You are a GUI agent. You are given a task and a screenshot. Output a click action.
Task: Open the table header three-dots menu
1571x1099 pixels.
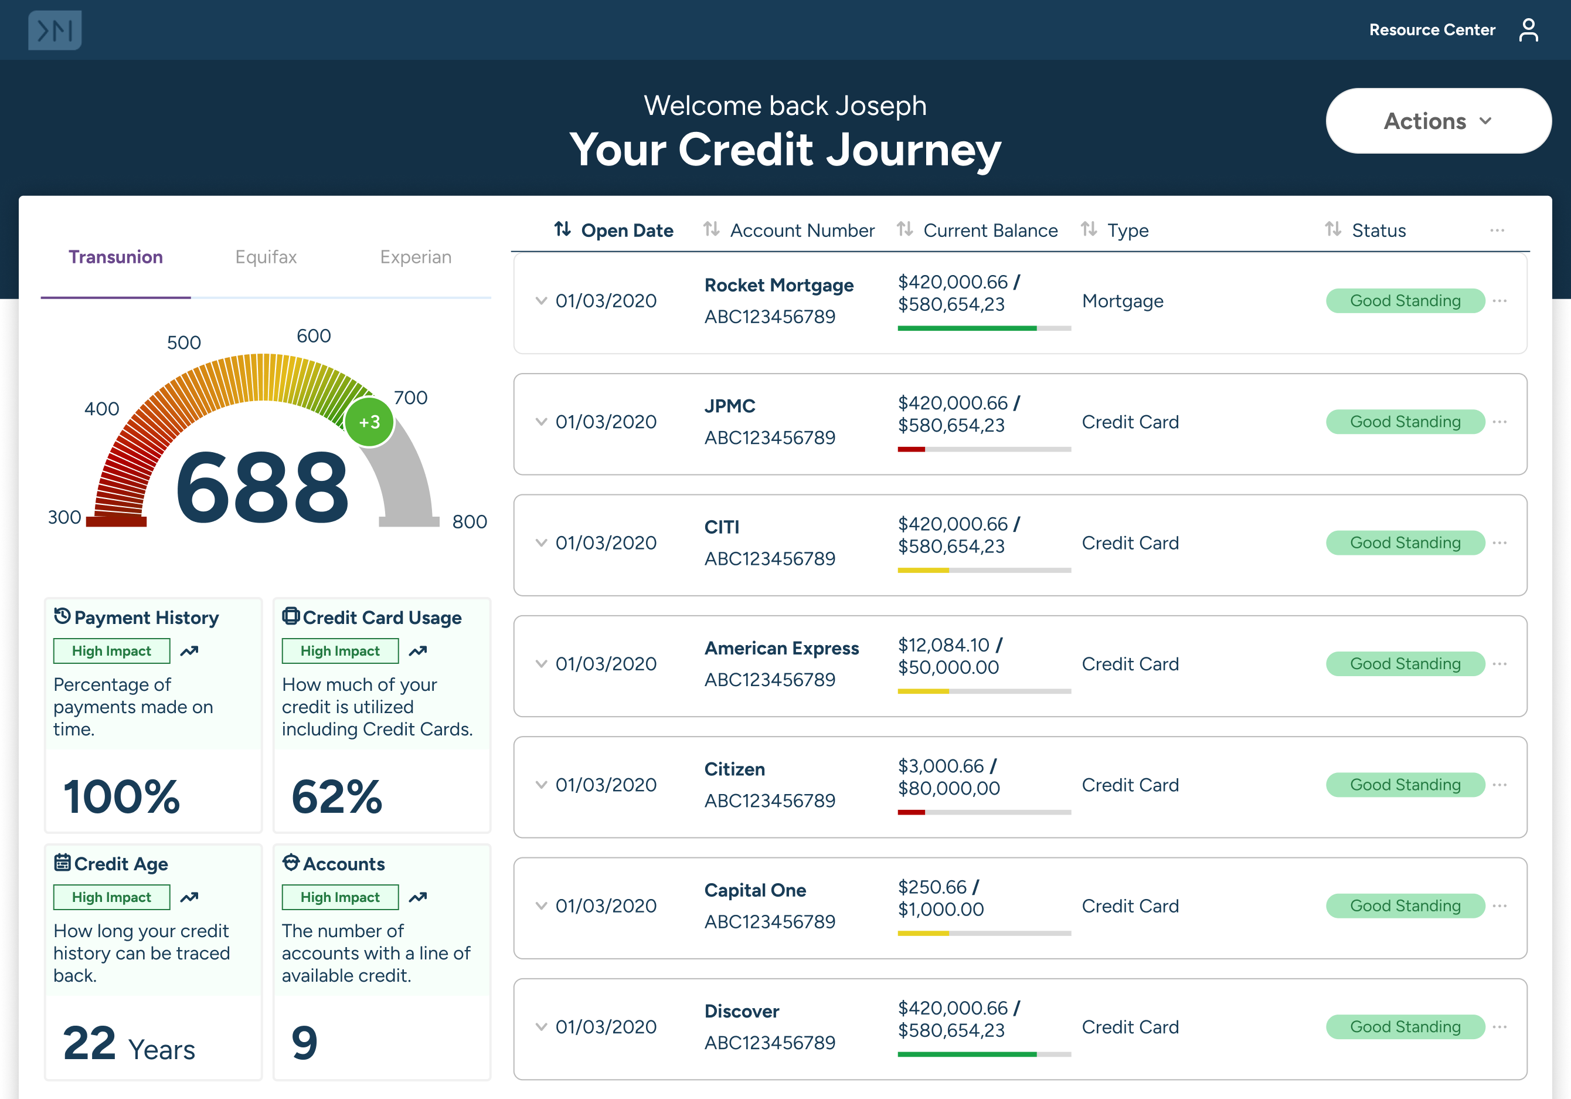[x=1497, y=230]
